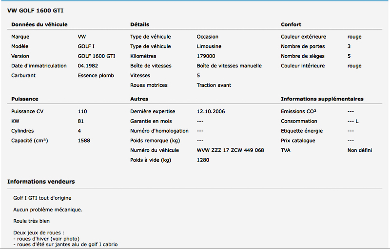Image resolution: width=390 pixels, height=249 pixels.
Task: Select the line 'Roule très bien'
Action: coord(31,221)
